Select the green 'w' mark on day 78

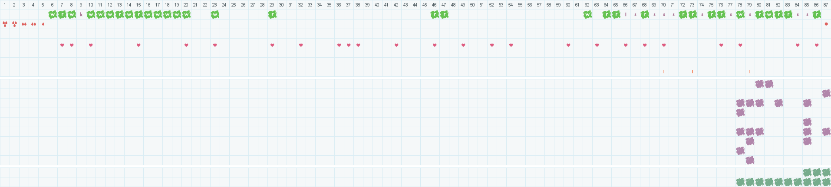[x=740, y=15]
